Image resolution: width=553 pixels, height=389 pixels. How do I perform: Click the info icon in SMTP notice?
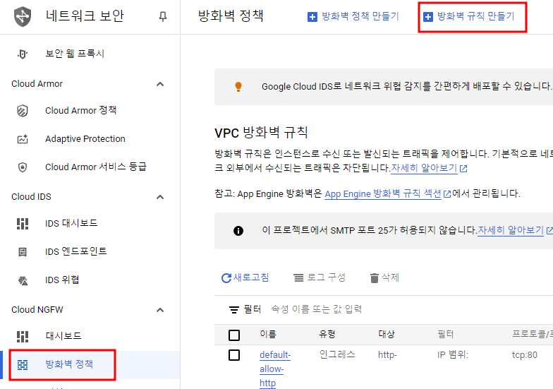238,230
